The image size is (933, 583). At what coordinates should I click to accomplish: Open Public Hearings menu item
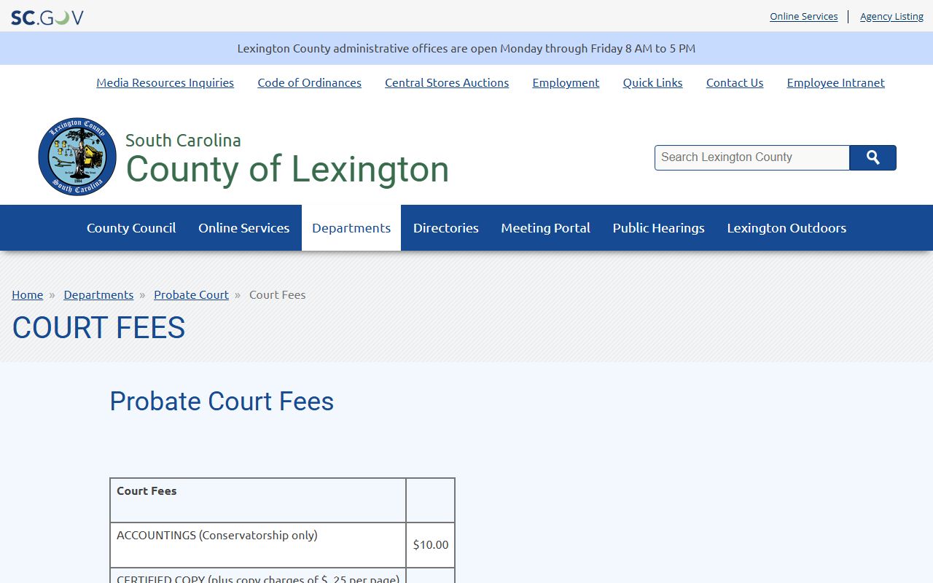coord(659,228)
